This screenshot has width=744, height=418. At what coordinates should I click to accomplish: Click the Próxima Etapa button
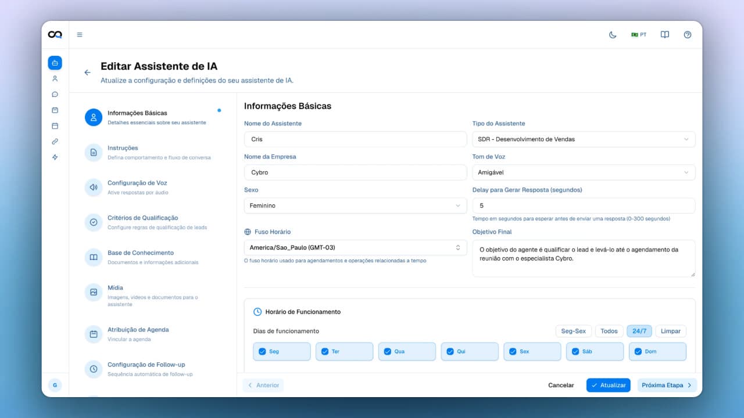tap(667, 385)
